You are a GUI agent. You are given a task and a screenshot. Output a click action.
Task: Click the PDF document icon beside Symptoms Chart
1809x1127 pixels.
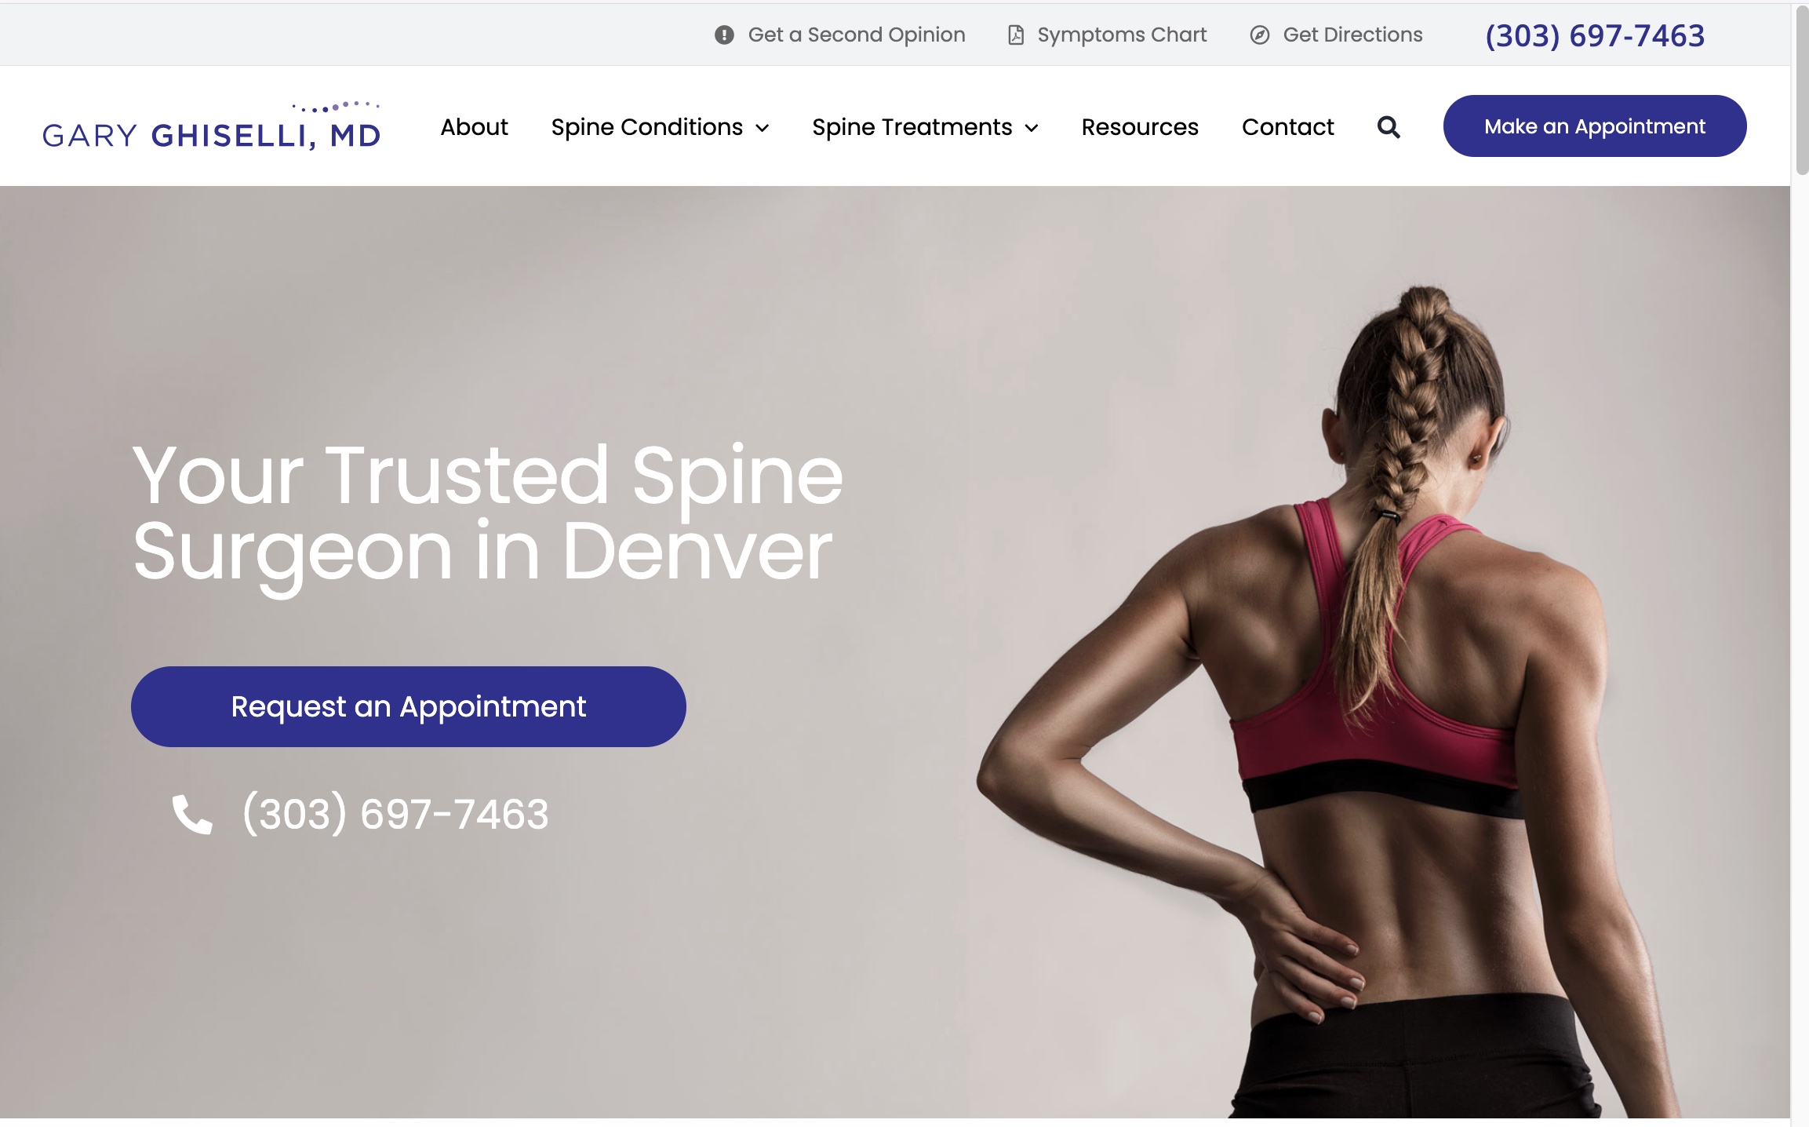pos(1016,35)
